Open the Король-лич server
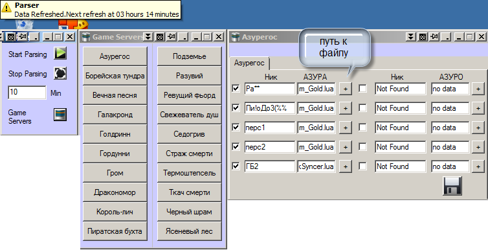 115,212
